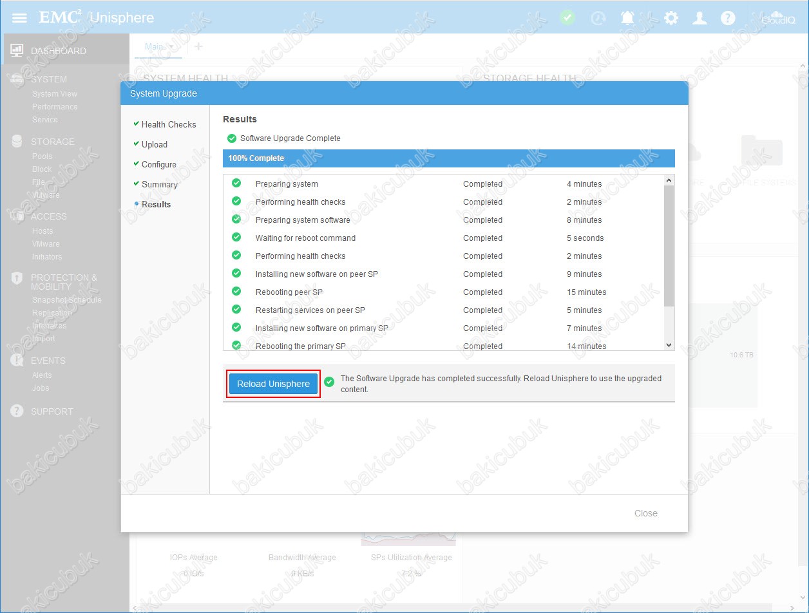Click 'Installing new software on peer SP'
This screenshot has width=809, height=613.
[x=316, y=274]
